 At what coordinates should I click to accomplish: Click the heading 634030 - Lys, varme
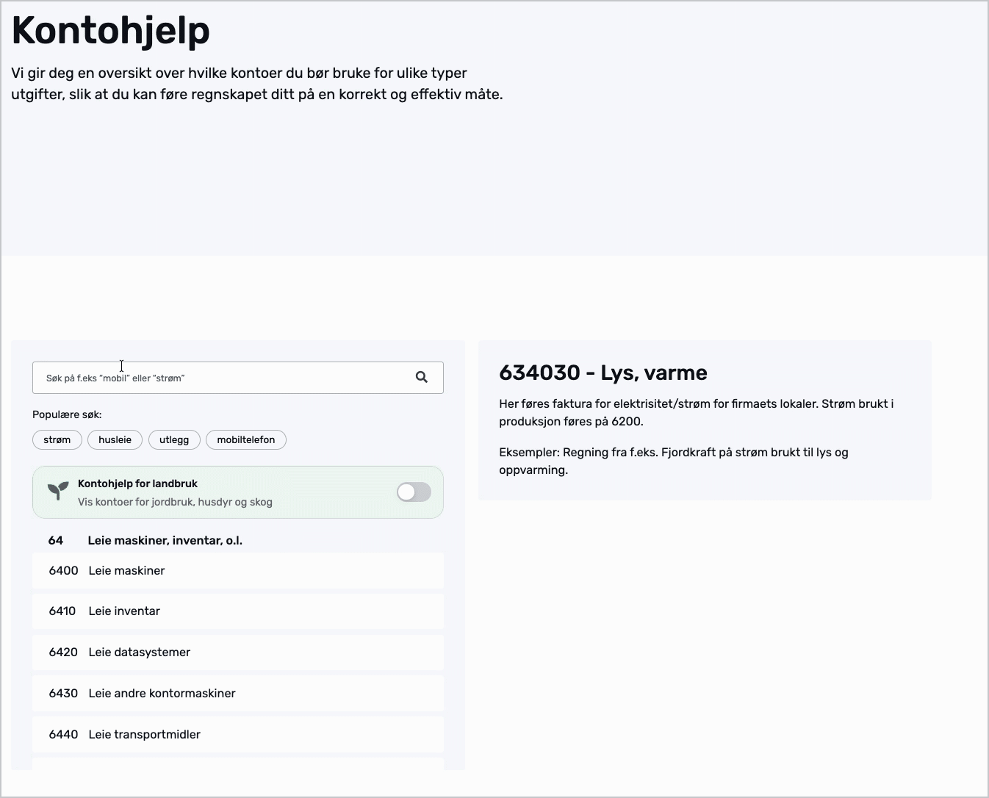(x=603, y=373)
